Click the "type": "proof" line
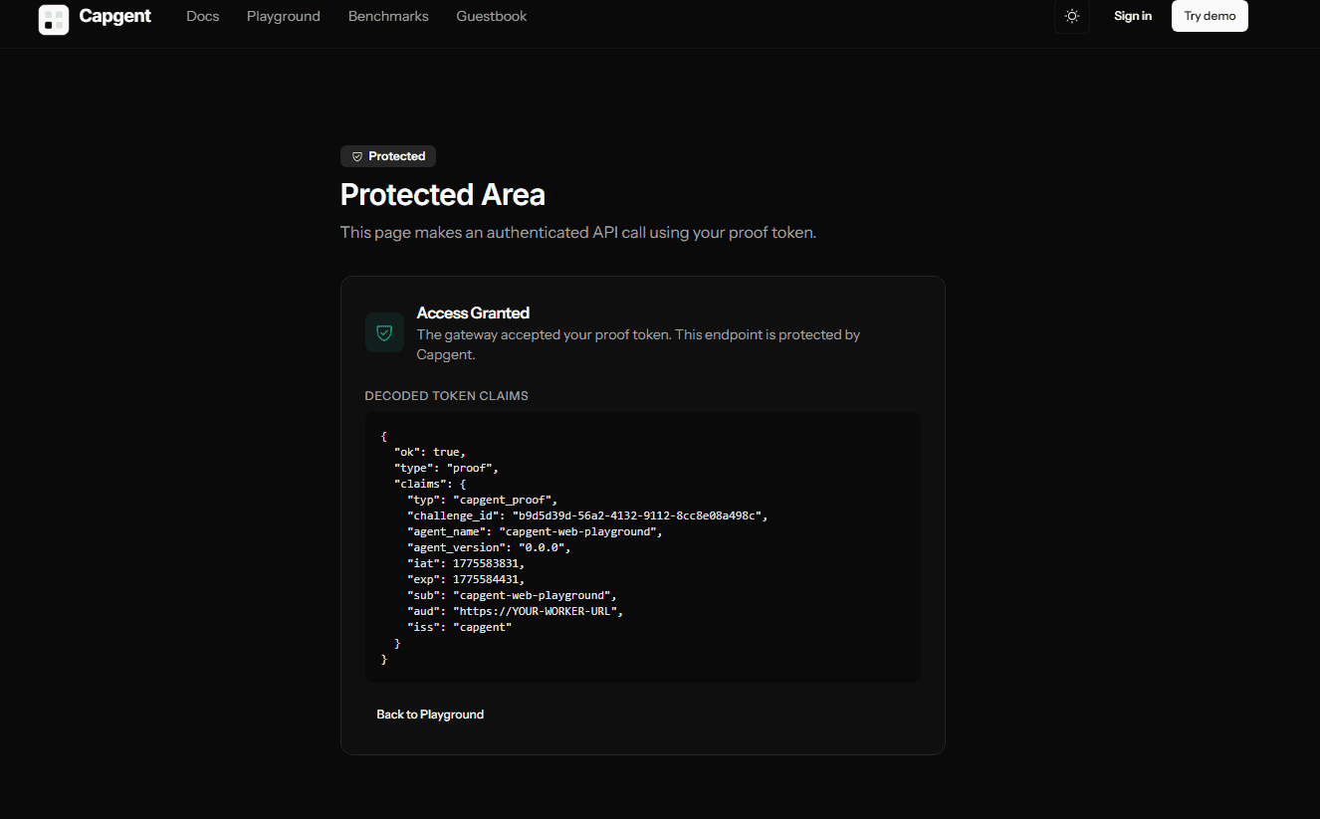 446,468
